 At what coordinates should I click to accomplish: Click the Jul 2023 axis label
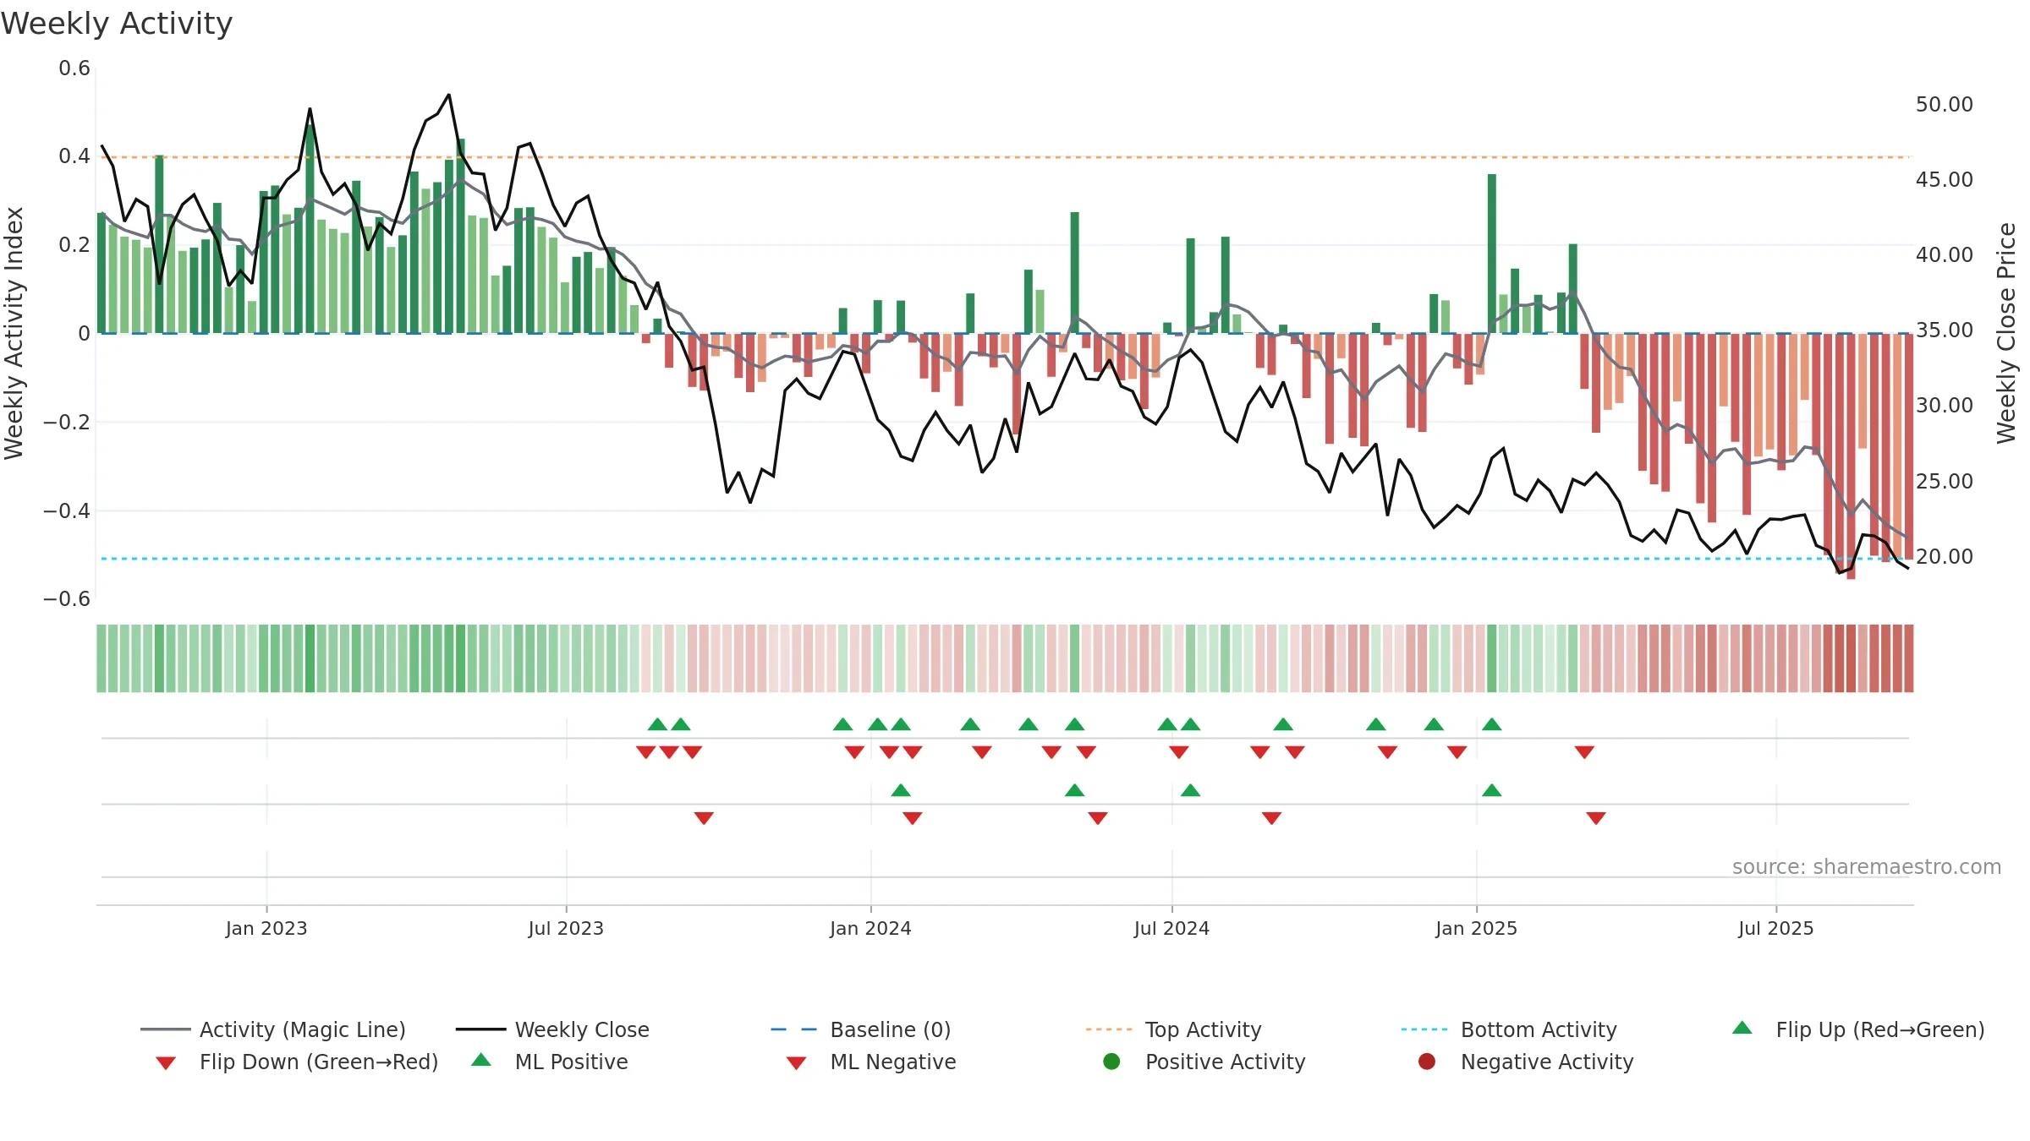tap(566, 928)
